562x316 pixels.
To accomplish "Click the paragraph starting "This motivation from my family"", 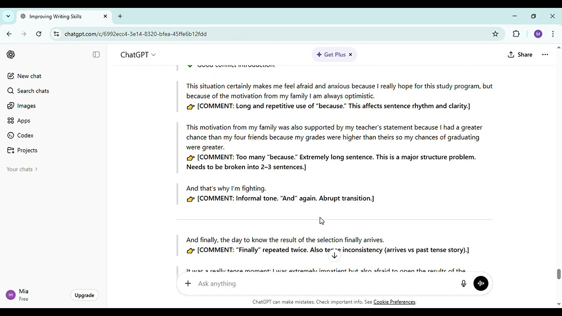I will pyautogui.click(x=334, y=137).
